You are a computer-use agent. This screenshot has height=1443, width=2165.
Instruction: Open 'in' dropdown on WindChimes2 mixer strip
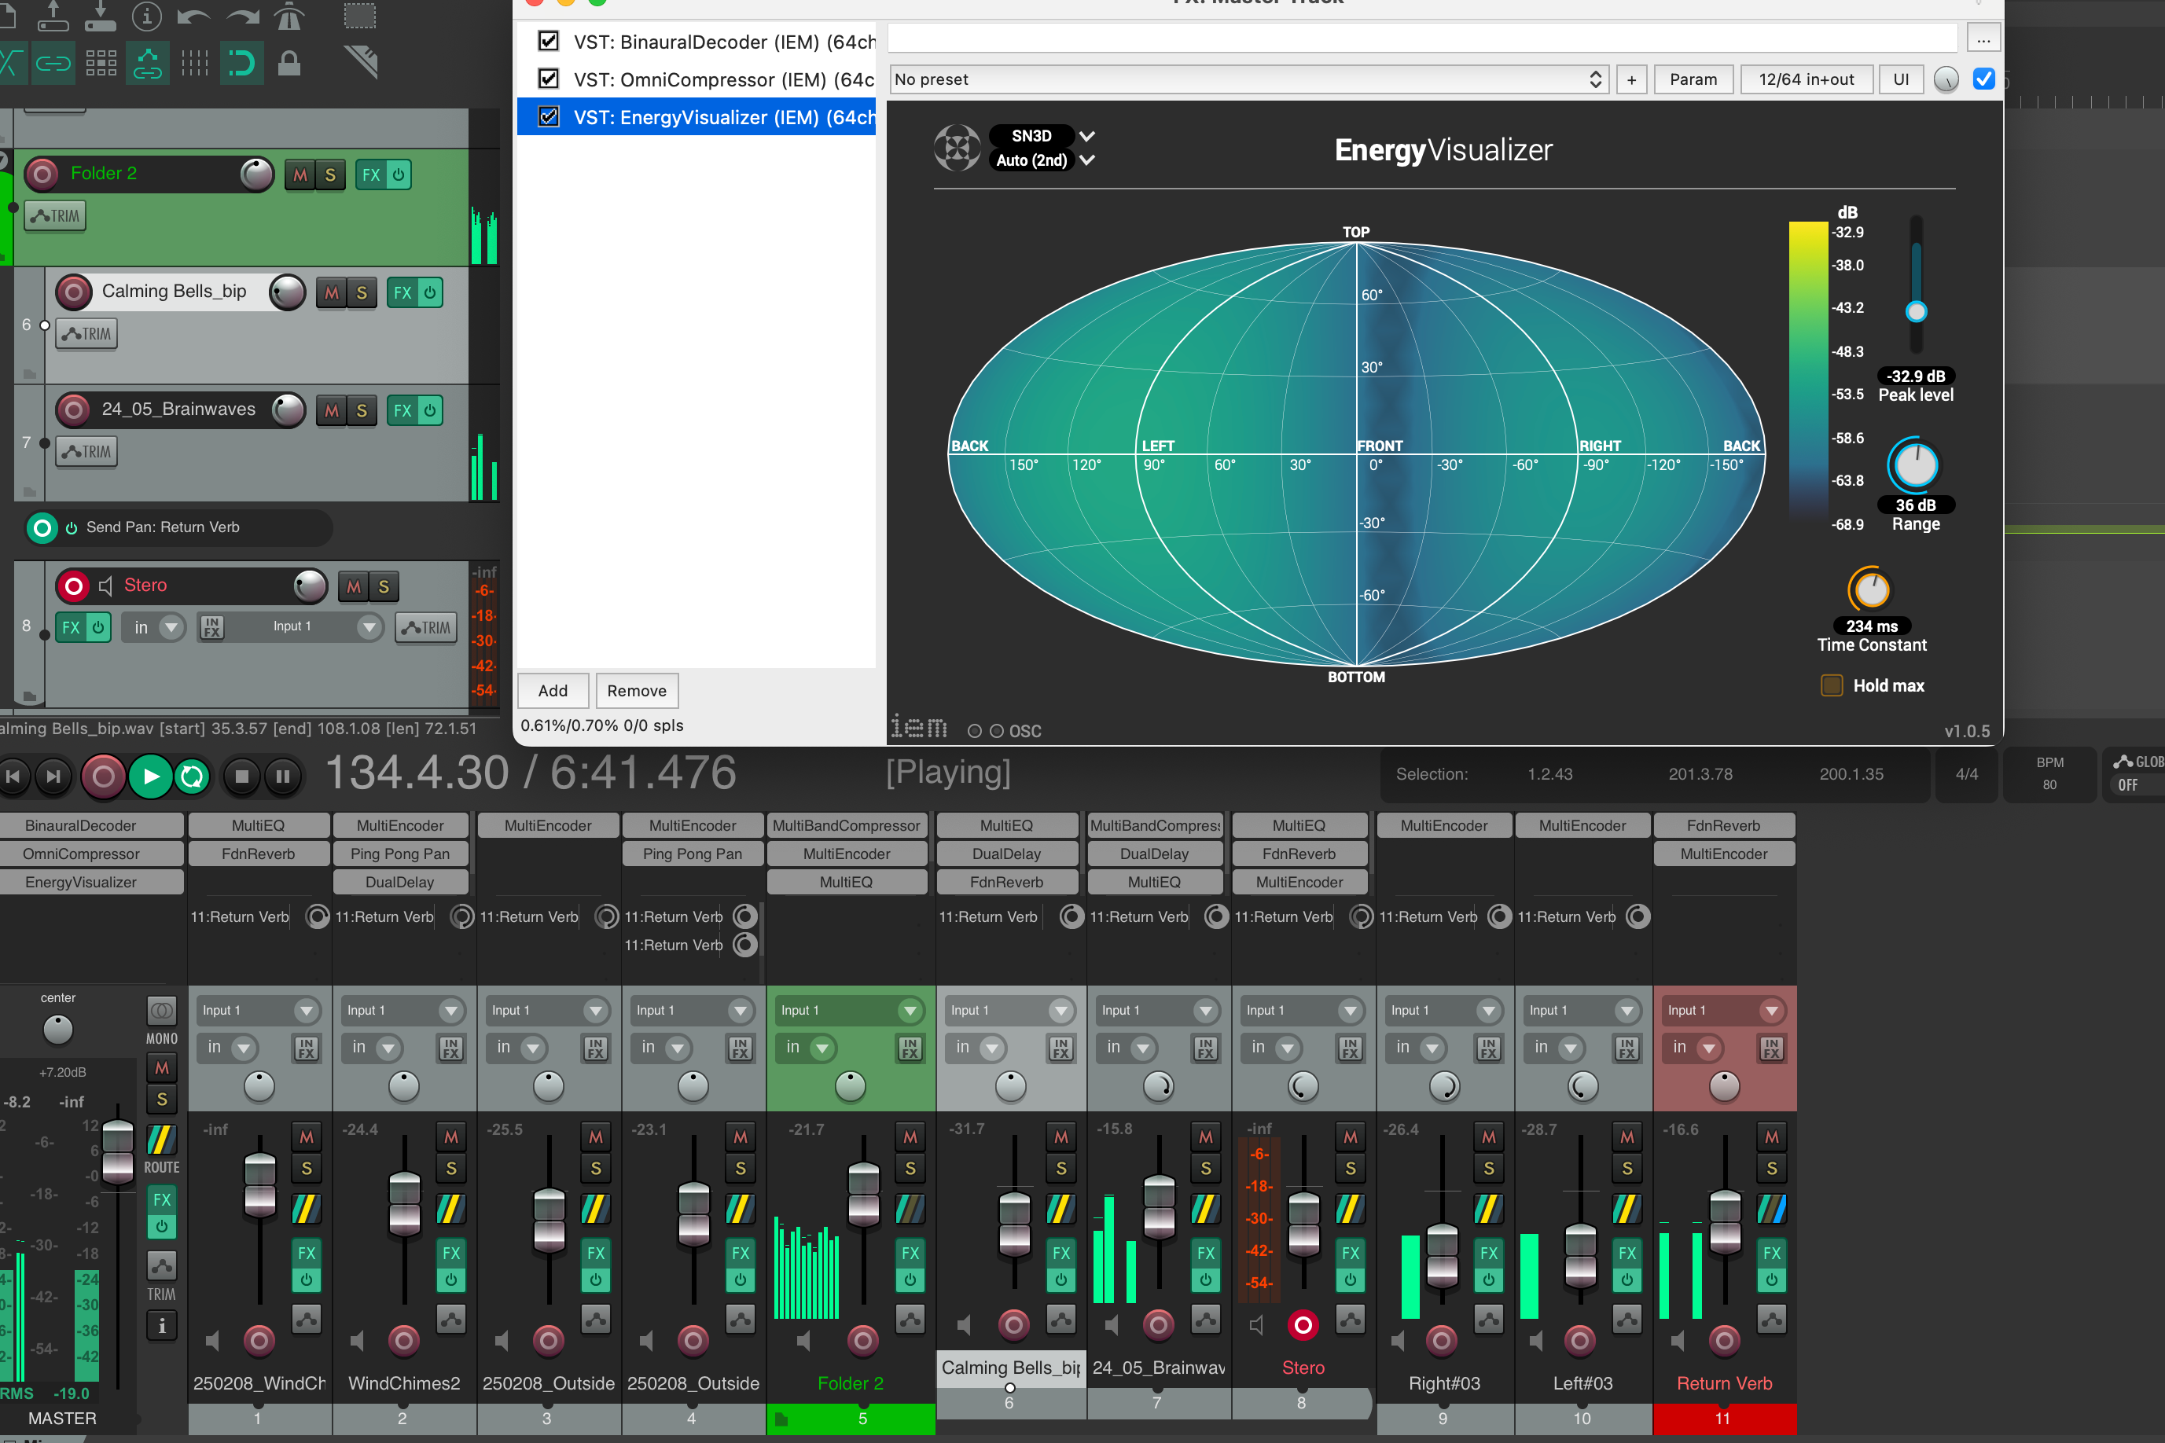click(373, 1048)
